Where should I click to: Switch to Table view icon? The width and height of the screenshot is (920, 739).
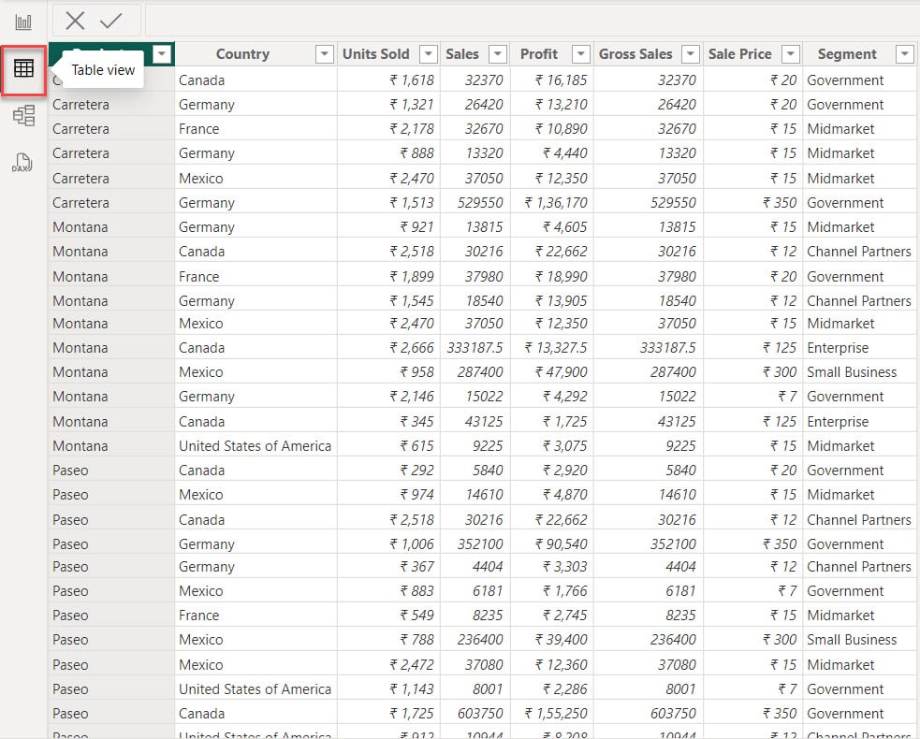[x=23, y=69]
